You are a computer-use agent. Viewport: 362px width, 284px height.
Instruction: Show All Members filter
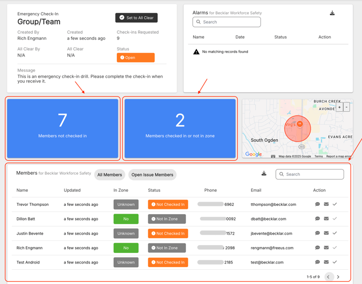109,175
